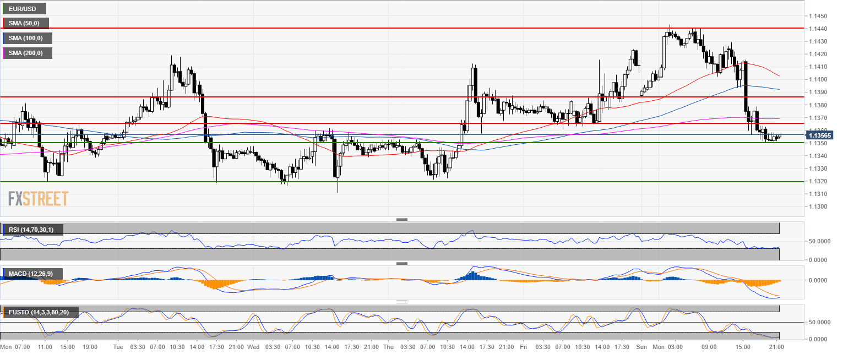This screenshot has width=843, height=354.
Task: Click the current price tag 1.13565
Action: click(820, 135)
